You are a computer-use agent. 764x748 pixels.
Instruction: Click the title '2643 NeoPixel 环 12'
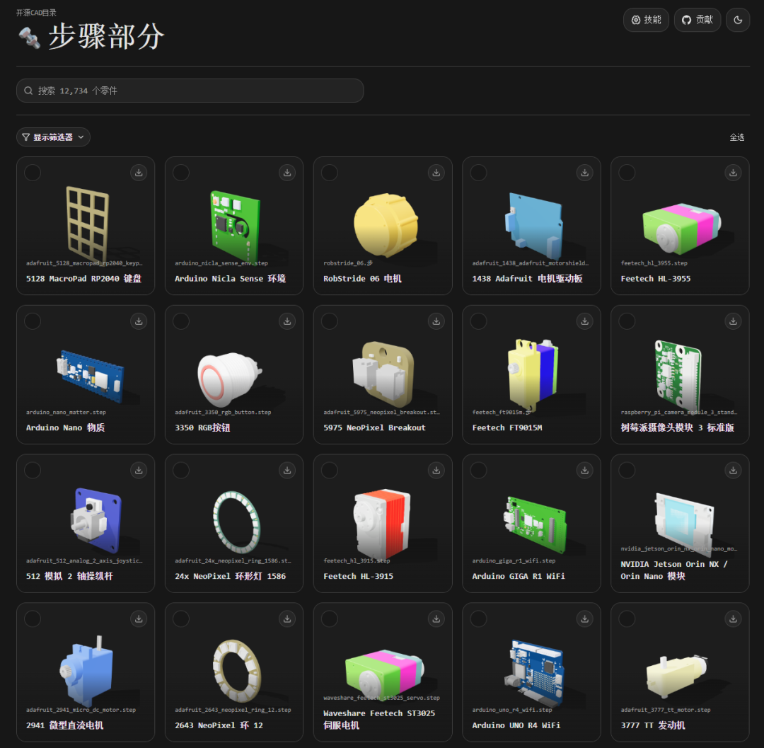pyautogui.click(x=219, y=725)
